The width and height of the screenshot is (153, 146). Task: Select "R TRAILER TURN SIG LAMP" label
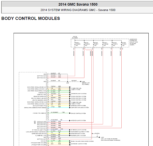click(x=39, y=143)
